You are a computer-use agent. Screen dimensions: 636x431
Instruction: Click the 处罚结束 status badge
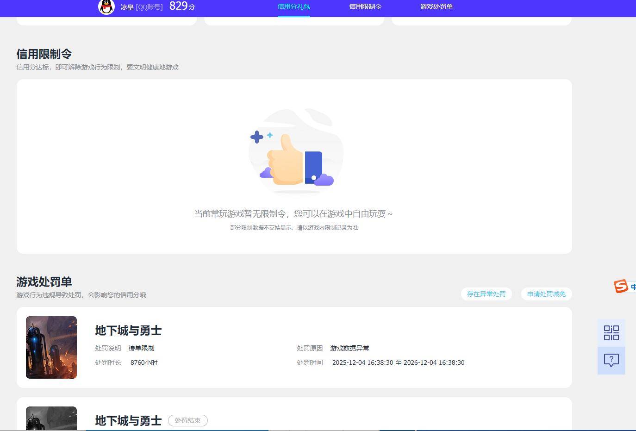click(x=187, y=420)
